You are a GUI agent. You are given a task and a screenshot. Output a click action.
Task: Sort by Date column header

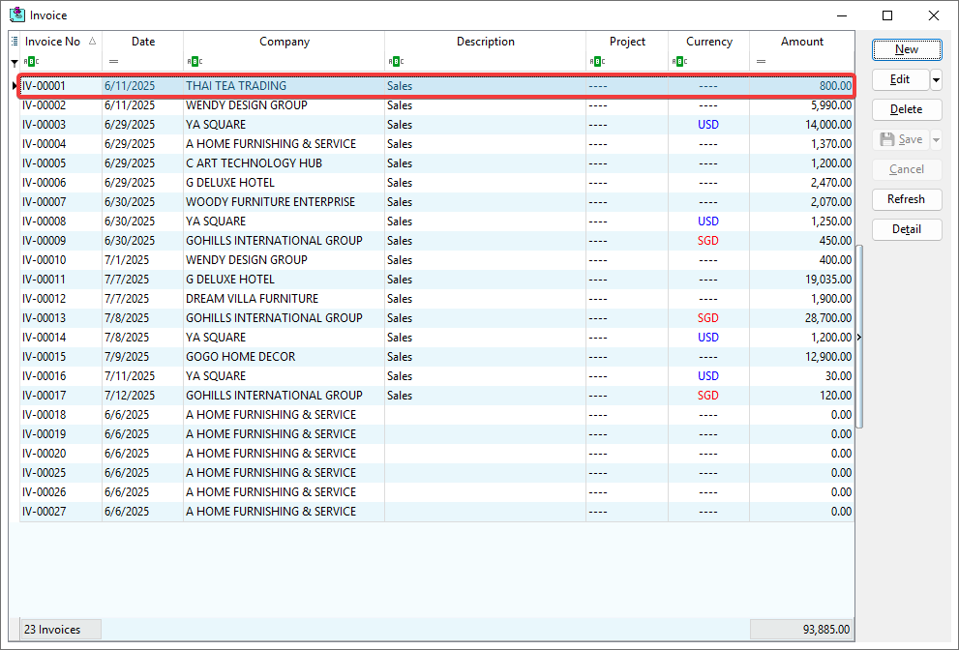click(143, 42)
